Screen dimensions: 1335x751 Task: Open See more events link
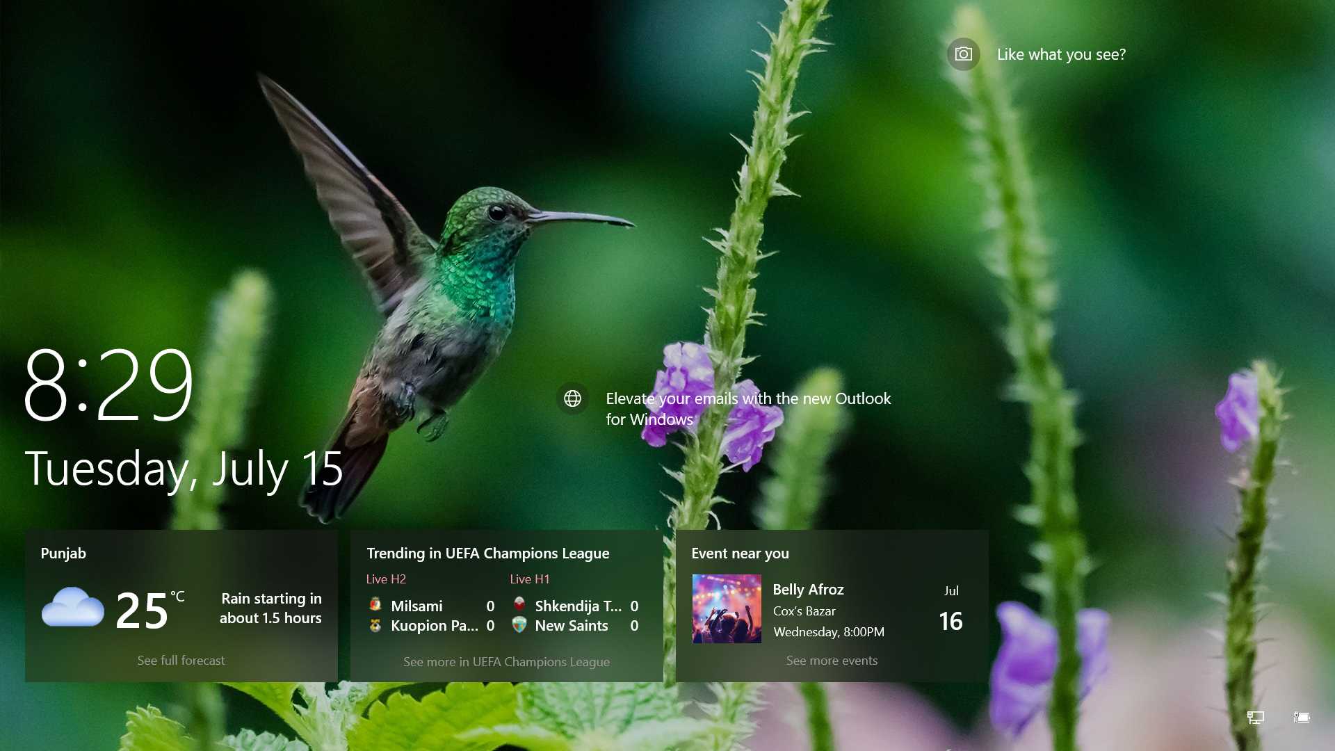(x=832, y=660)
